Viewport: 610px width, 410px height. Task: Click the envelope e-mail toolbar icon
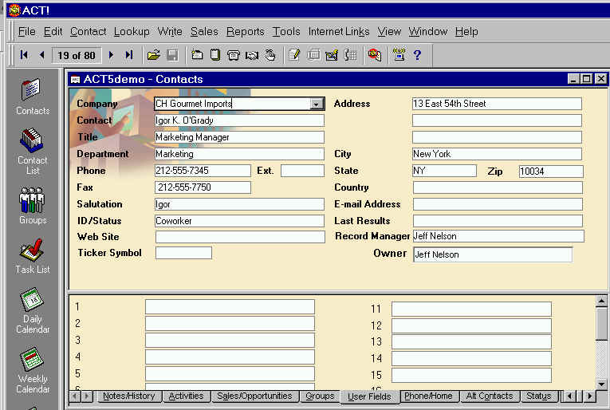click(332, 55)
